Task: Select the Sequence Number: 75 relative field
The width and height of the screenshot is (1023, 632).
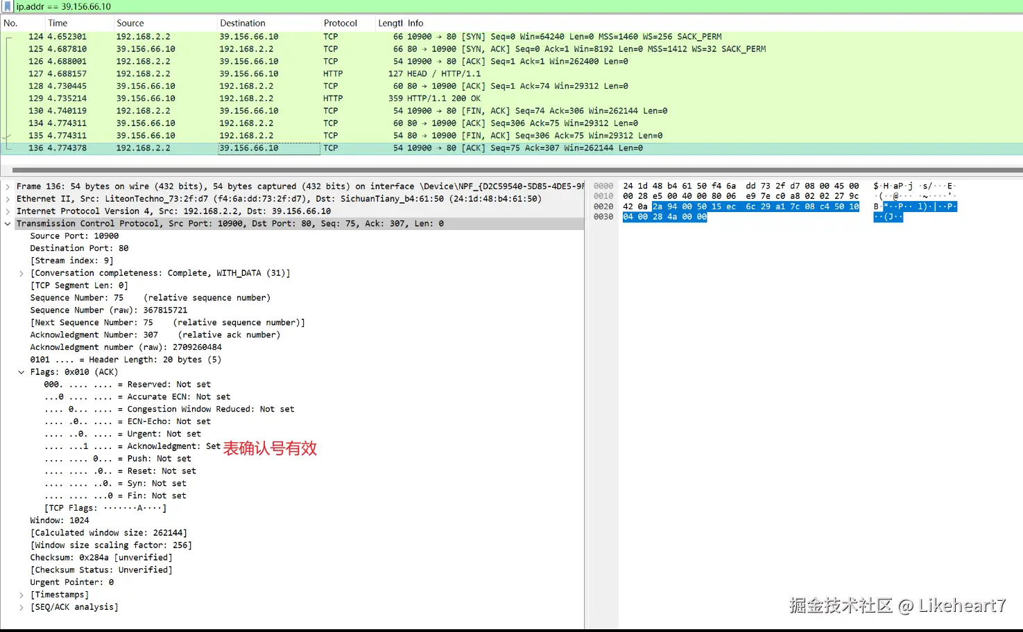Action: 150,298
